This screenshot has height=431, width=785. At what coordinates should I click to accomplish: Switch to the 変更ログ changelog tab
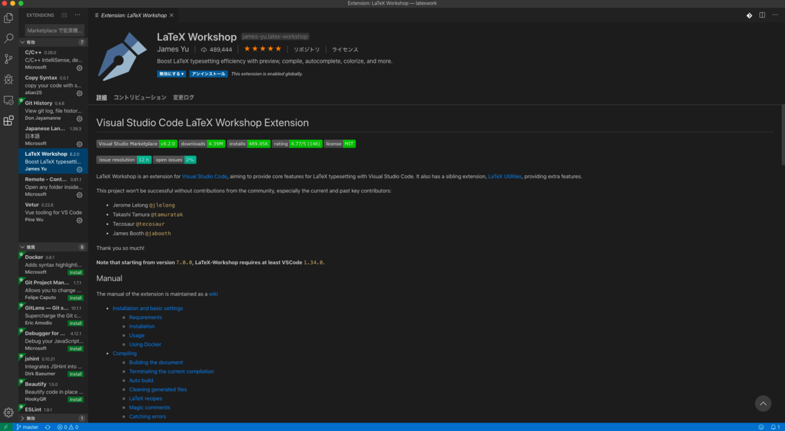184,97
